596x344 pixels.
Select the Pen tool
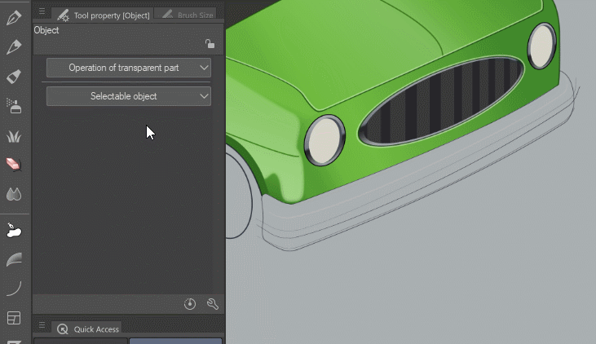(14, 17)
